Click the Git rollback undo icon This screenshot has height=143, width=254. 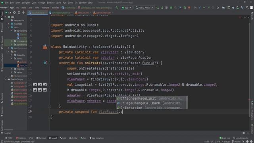click(x=218, y=8)
